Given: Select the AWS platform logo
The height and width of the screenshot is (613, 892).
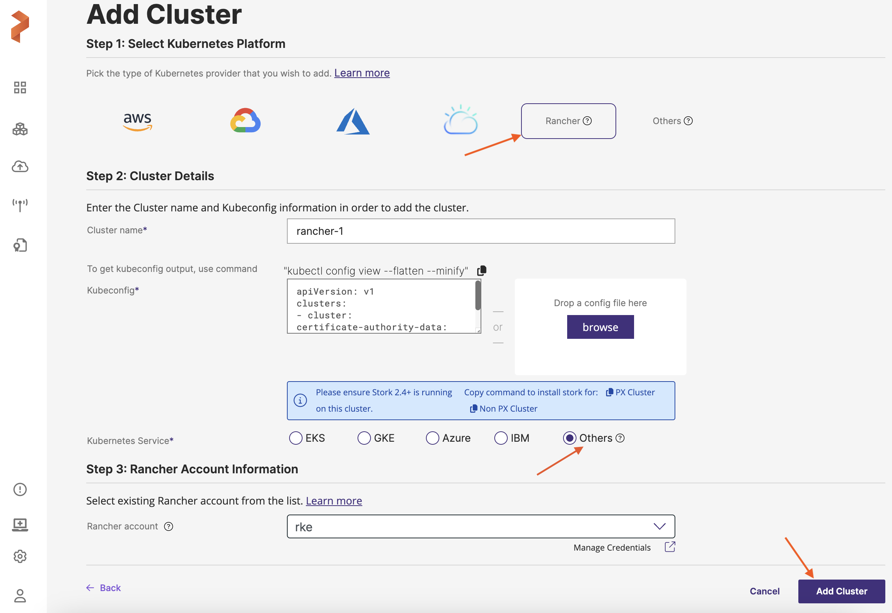Looking at the screenshot, I should point(138,121).
